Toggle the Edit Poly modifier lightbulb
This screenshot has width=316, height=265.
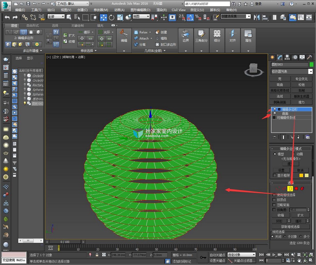coord(275,109)
